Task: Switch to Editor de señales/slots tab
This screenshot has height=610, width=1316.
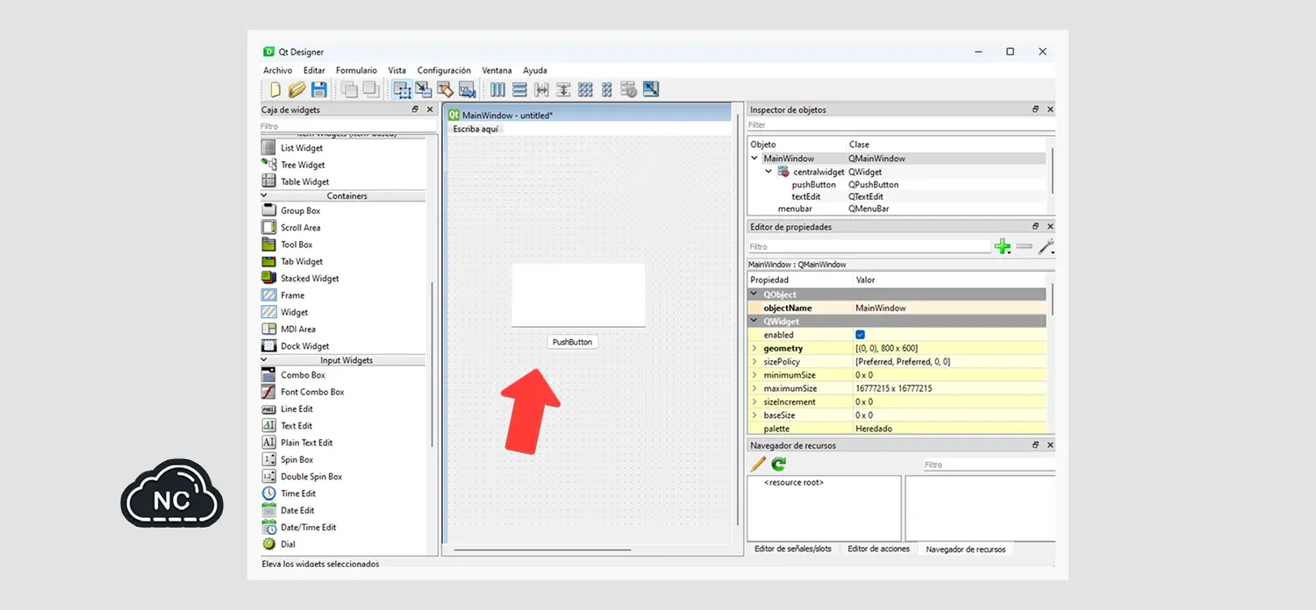Action: pos(793,550)
